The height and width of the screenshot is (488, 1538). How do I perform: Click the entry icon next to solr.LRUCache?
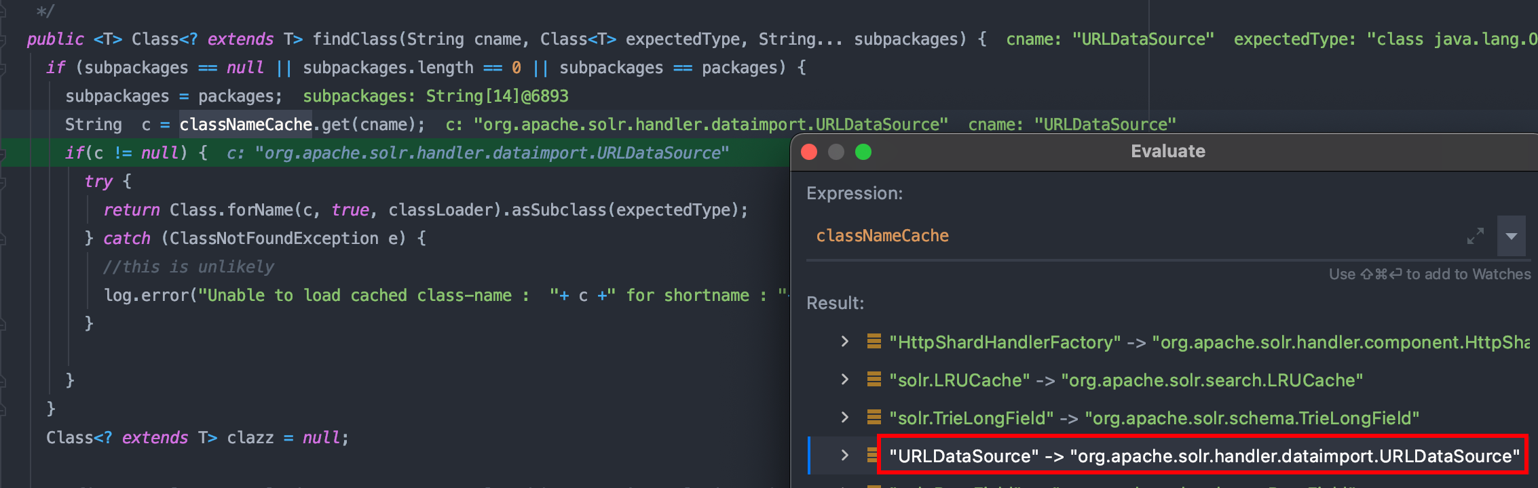click(874, 380)
